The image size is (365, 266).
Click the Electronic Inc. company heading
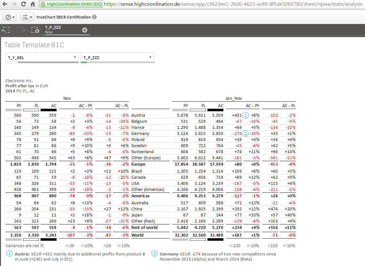coord(19,81)
